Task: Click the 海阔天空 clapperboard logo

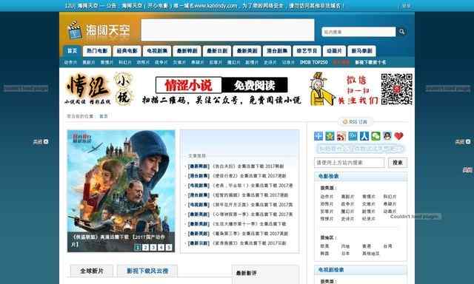Action: tap(99, 30)
